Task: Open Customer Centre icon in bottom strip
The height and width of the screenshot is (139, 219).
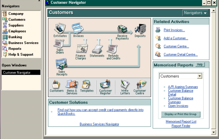Action: 141,84
